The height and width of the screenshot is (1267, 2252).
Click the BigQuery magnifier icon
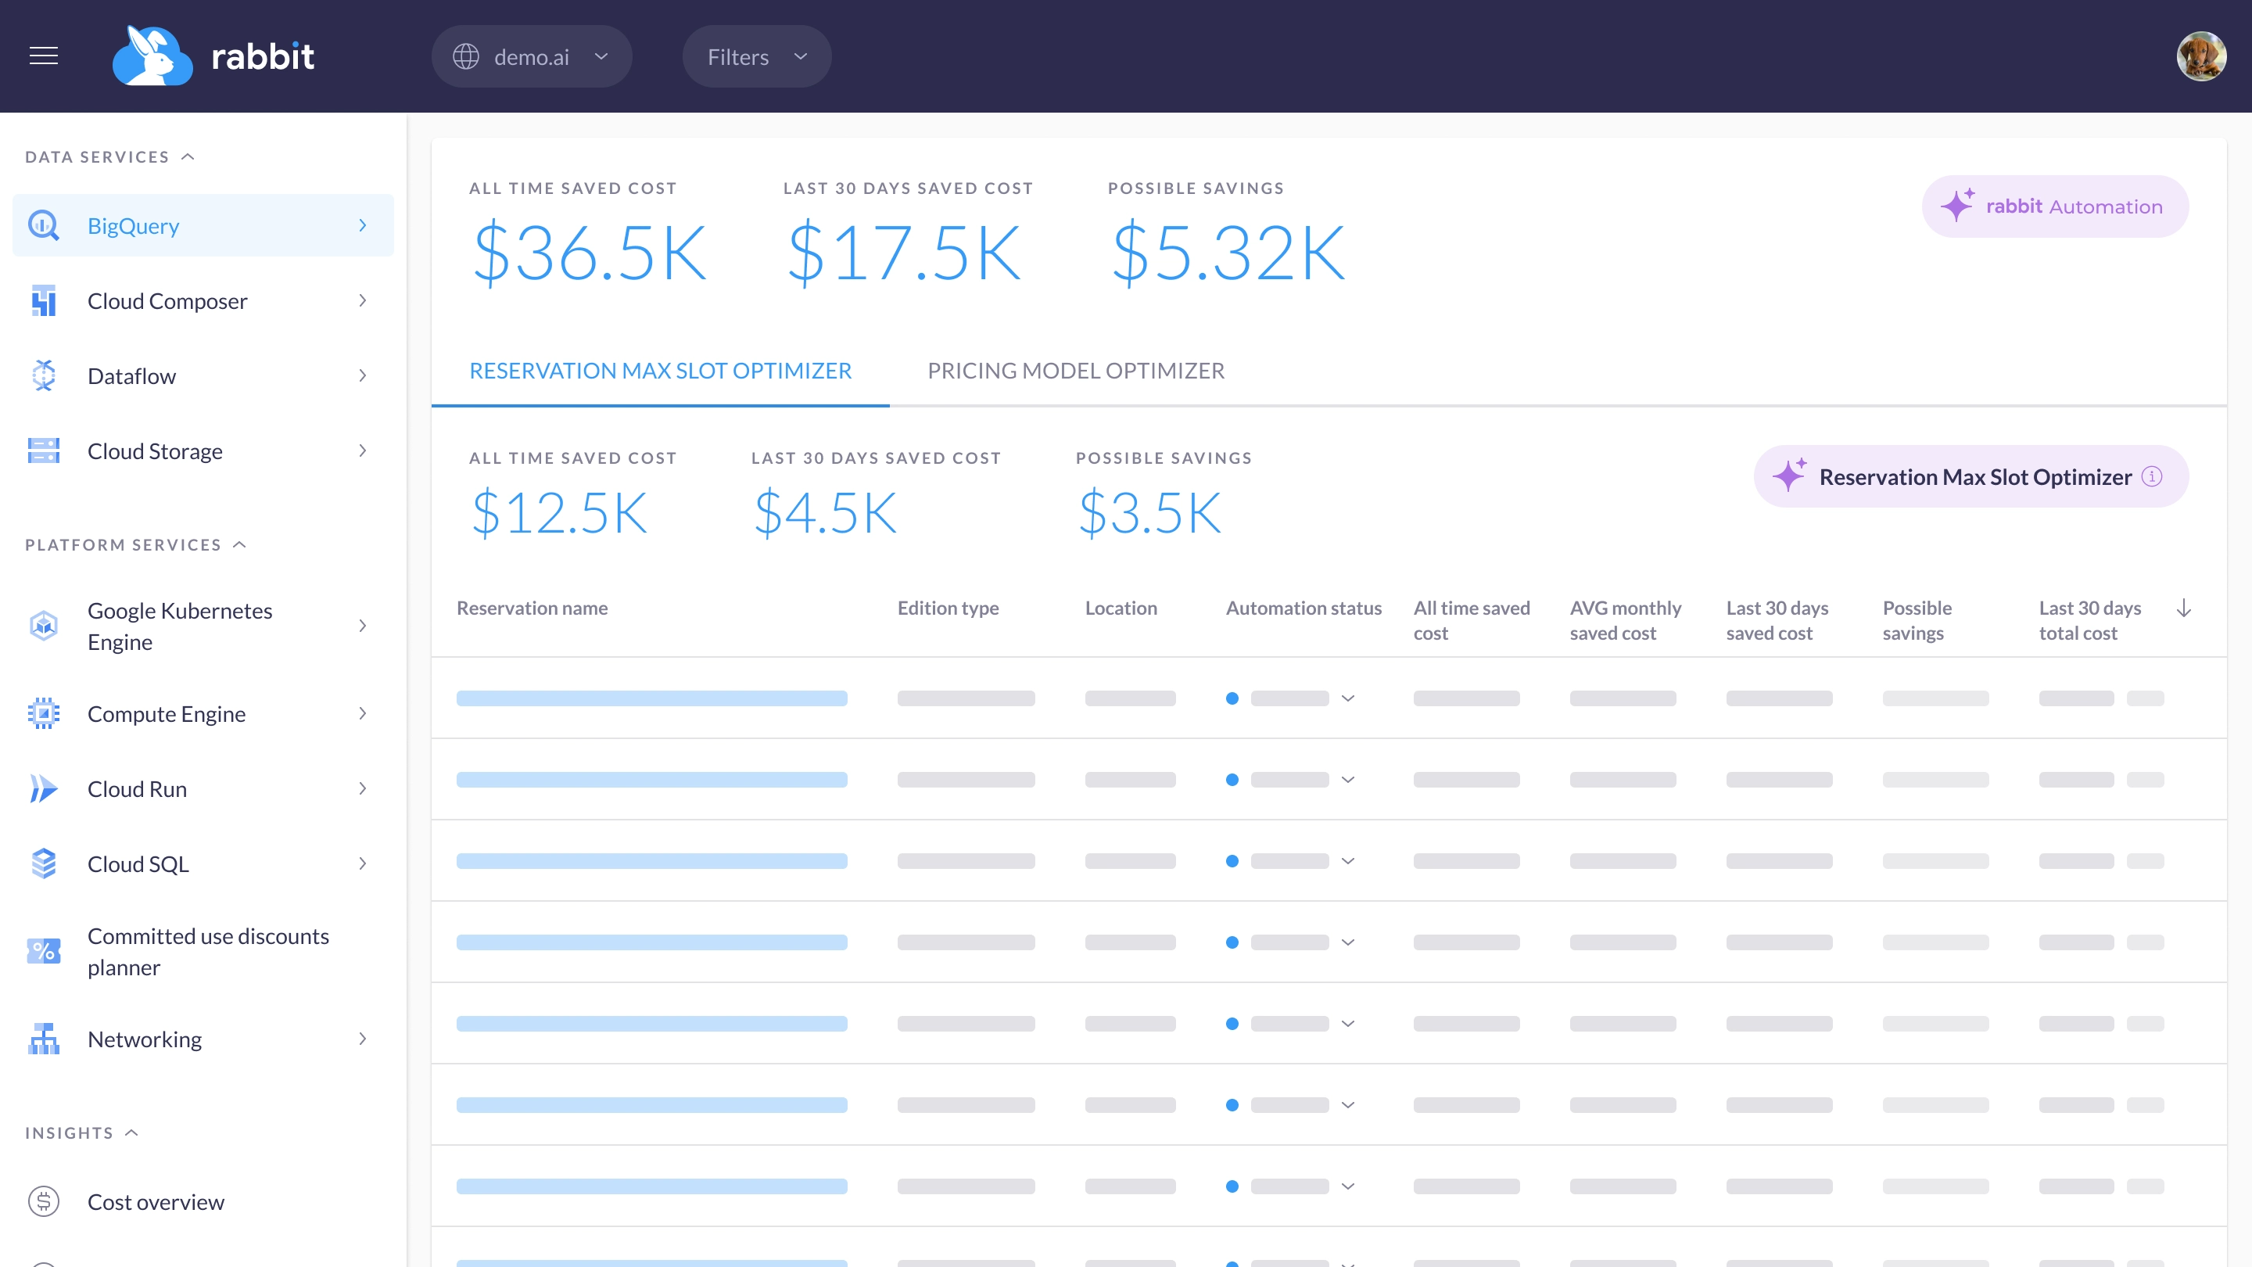pyautogui.click(x=44, y=225)
